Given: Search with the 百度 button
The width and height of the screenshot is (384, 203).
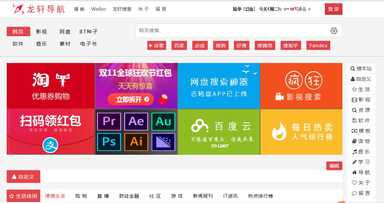Looking at the screenshot, I should pos(179,45).
